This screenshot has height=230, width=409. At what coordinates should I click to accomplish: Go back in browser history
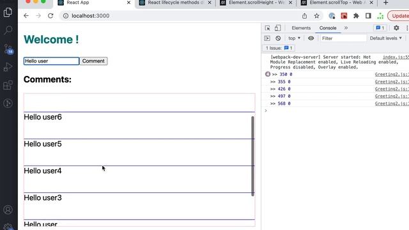tap(26, 16)
